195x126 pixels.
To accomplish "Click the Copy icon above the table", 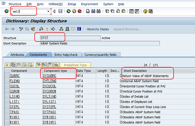I will (13, 65).
